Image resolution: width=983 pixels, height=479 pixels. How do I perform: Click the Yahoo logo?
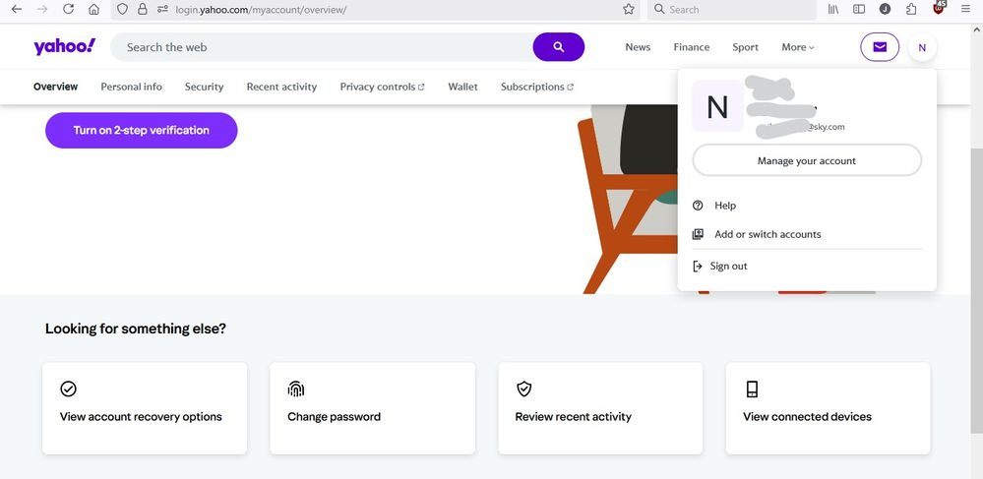pos(64,47)
